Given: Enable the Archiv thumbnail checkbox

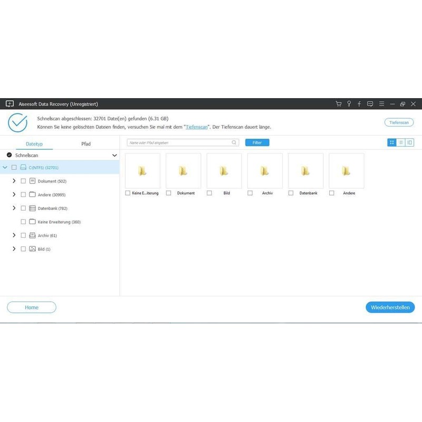Looking at the screenshot, I should point(250,193).
